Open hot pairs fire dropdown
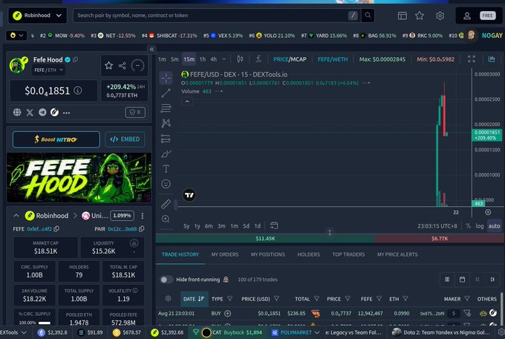Image resolution: width=505 pixels, height=339 pixels. click(x=16, y=36)
